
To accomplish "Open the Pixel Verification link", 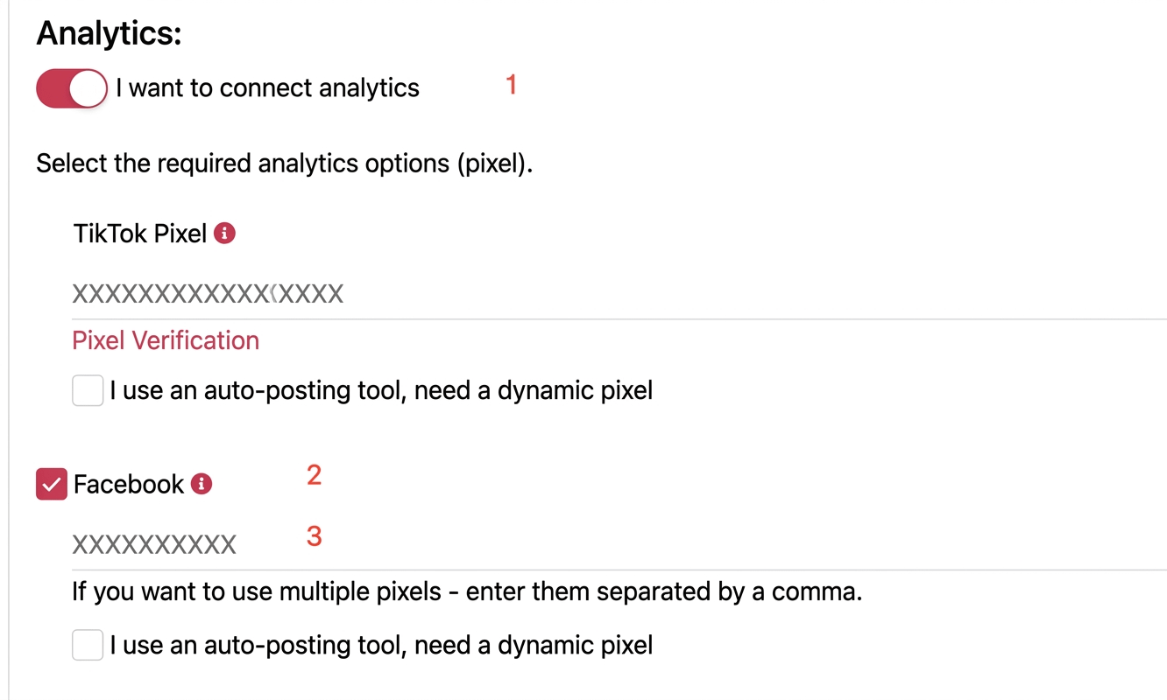I will (166, 340).
